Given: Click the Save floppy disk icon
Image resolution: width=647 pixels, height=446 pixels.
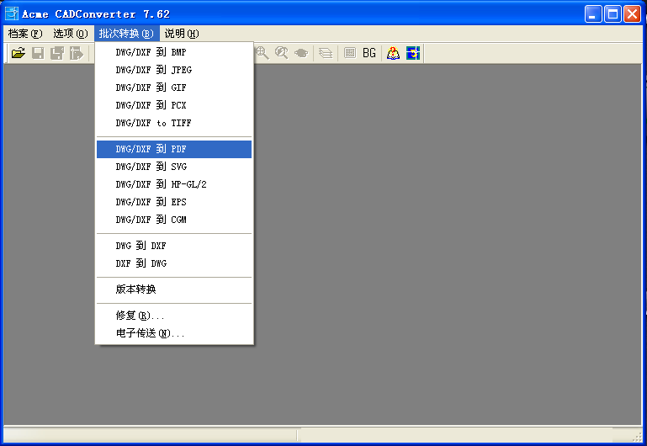Looking at the screenshot, I should point(38,53).
